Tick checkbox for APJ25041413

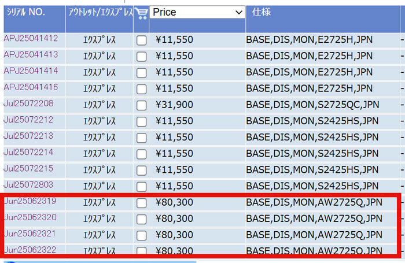[142, 57]
